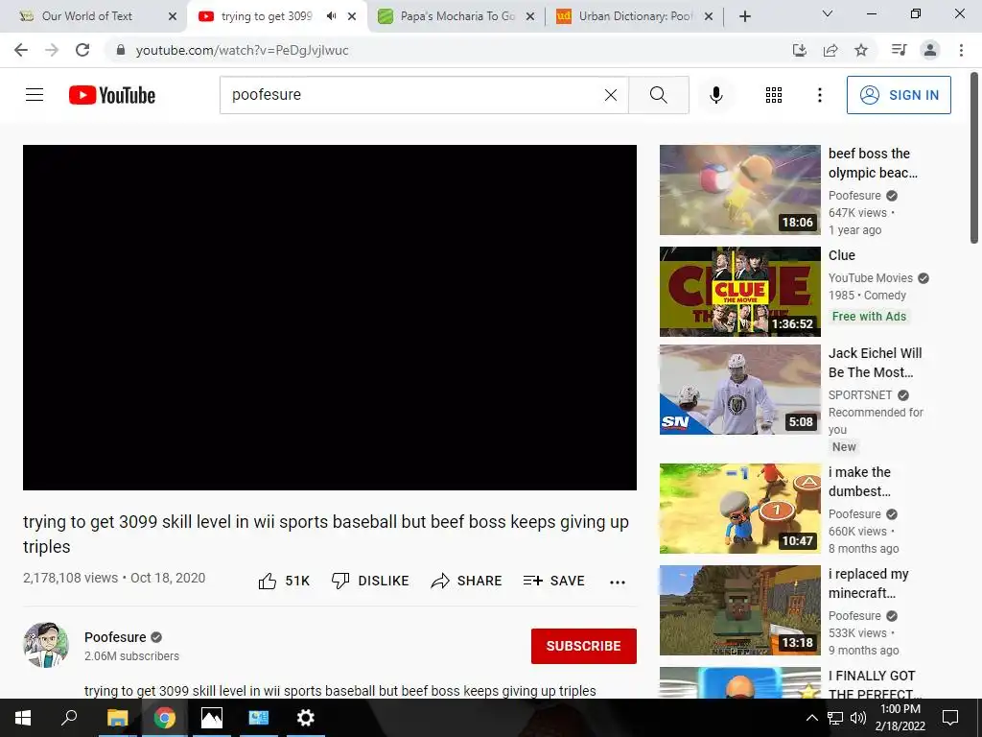982x737 pixels.
Task: Open system volume control
Action: [858, 718]
